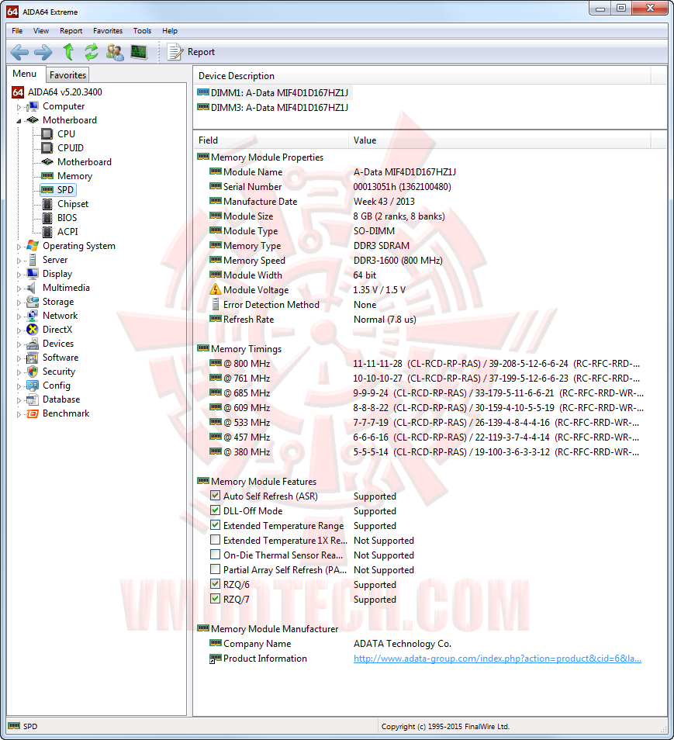The image size is (674, 740).
Task: Collapse the Motherboard tree node arrow
Action: 19,121
